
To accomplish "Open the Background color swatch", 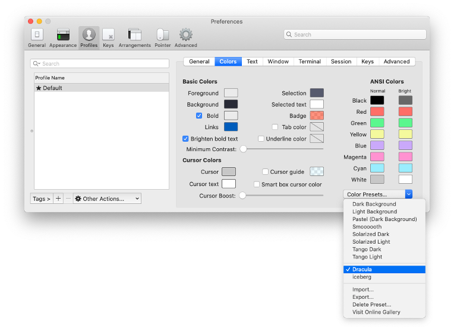I will coord(231,104).
